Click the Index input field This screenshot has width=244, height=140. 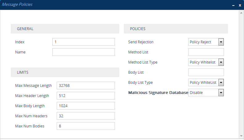pyautogui.click(x=83, y=42)
